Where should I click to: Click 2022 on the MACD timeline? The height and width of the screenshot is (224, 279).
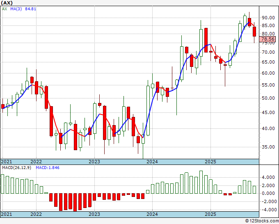[36, 214]
